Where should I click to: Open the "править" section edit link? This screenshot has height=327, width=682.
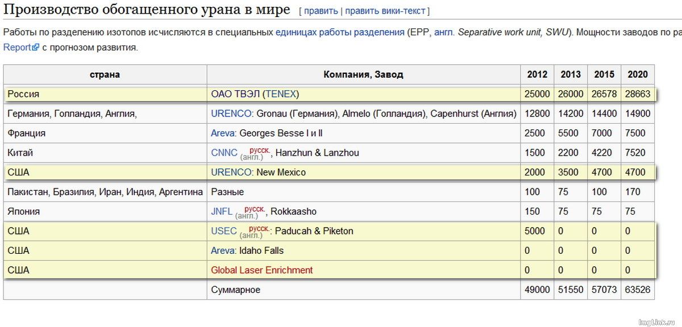321,11
